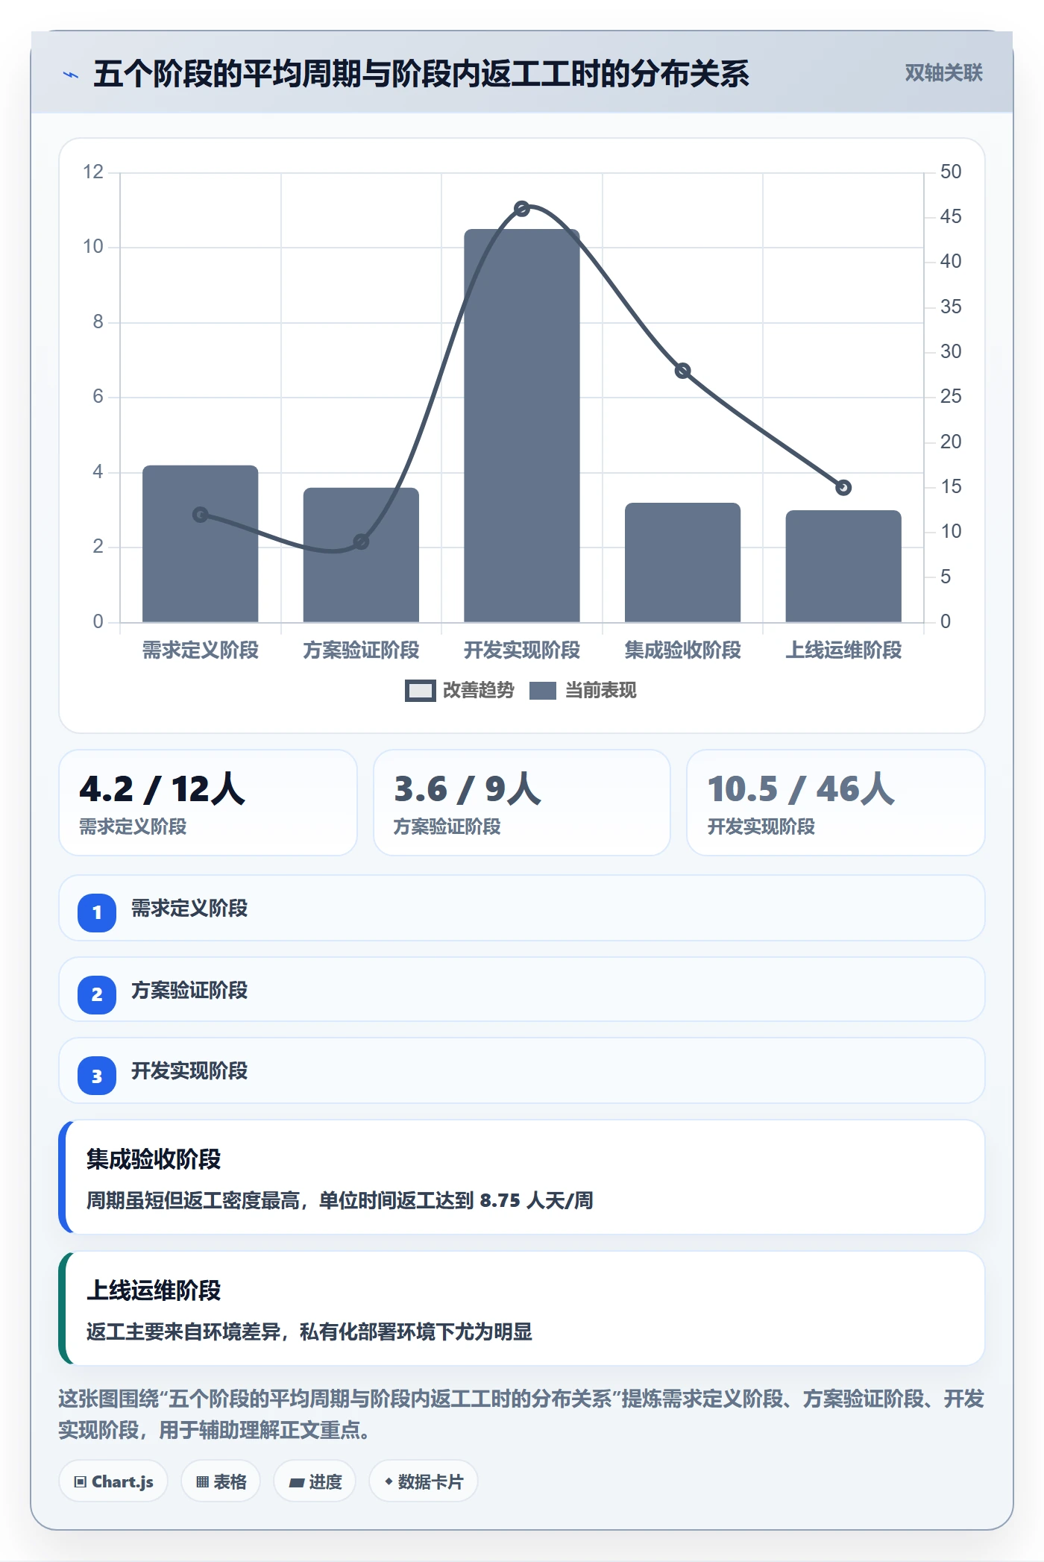This screenshot has width=1044, height=1562.
Task: Click the 当前表现 legend color box
Action: [543, 691]
